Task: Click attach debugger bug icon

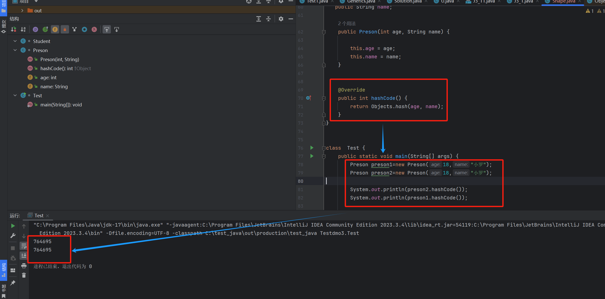Action: [13, 258]
